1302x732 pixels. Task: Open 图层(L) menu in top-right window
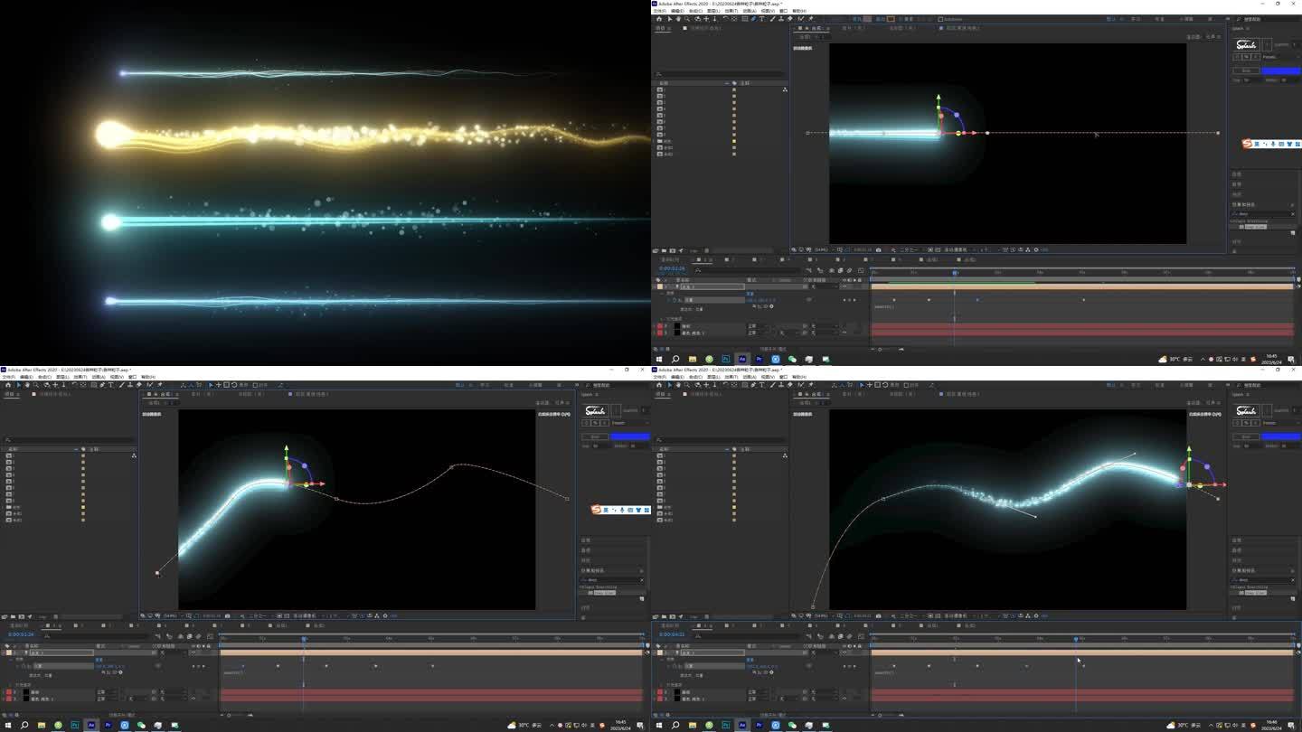click(x=713, y=11)
